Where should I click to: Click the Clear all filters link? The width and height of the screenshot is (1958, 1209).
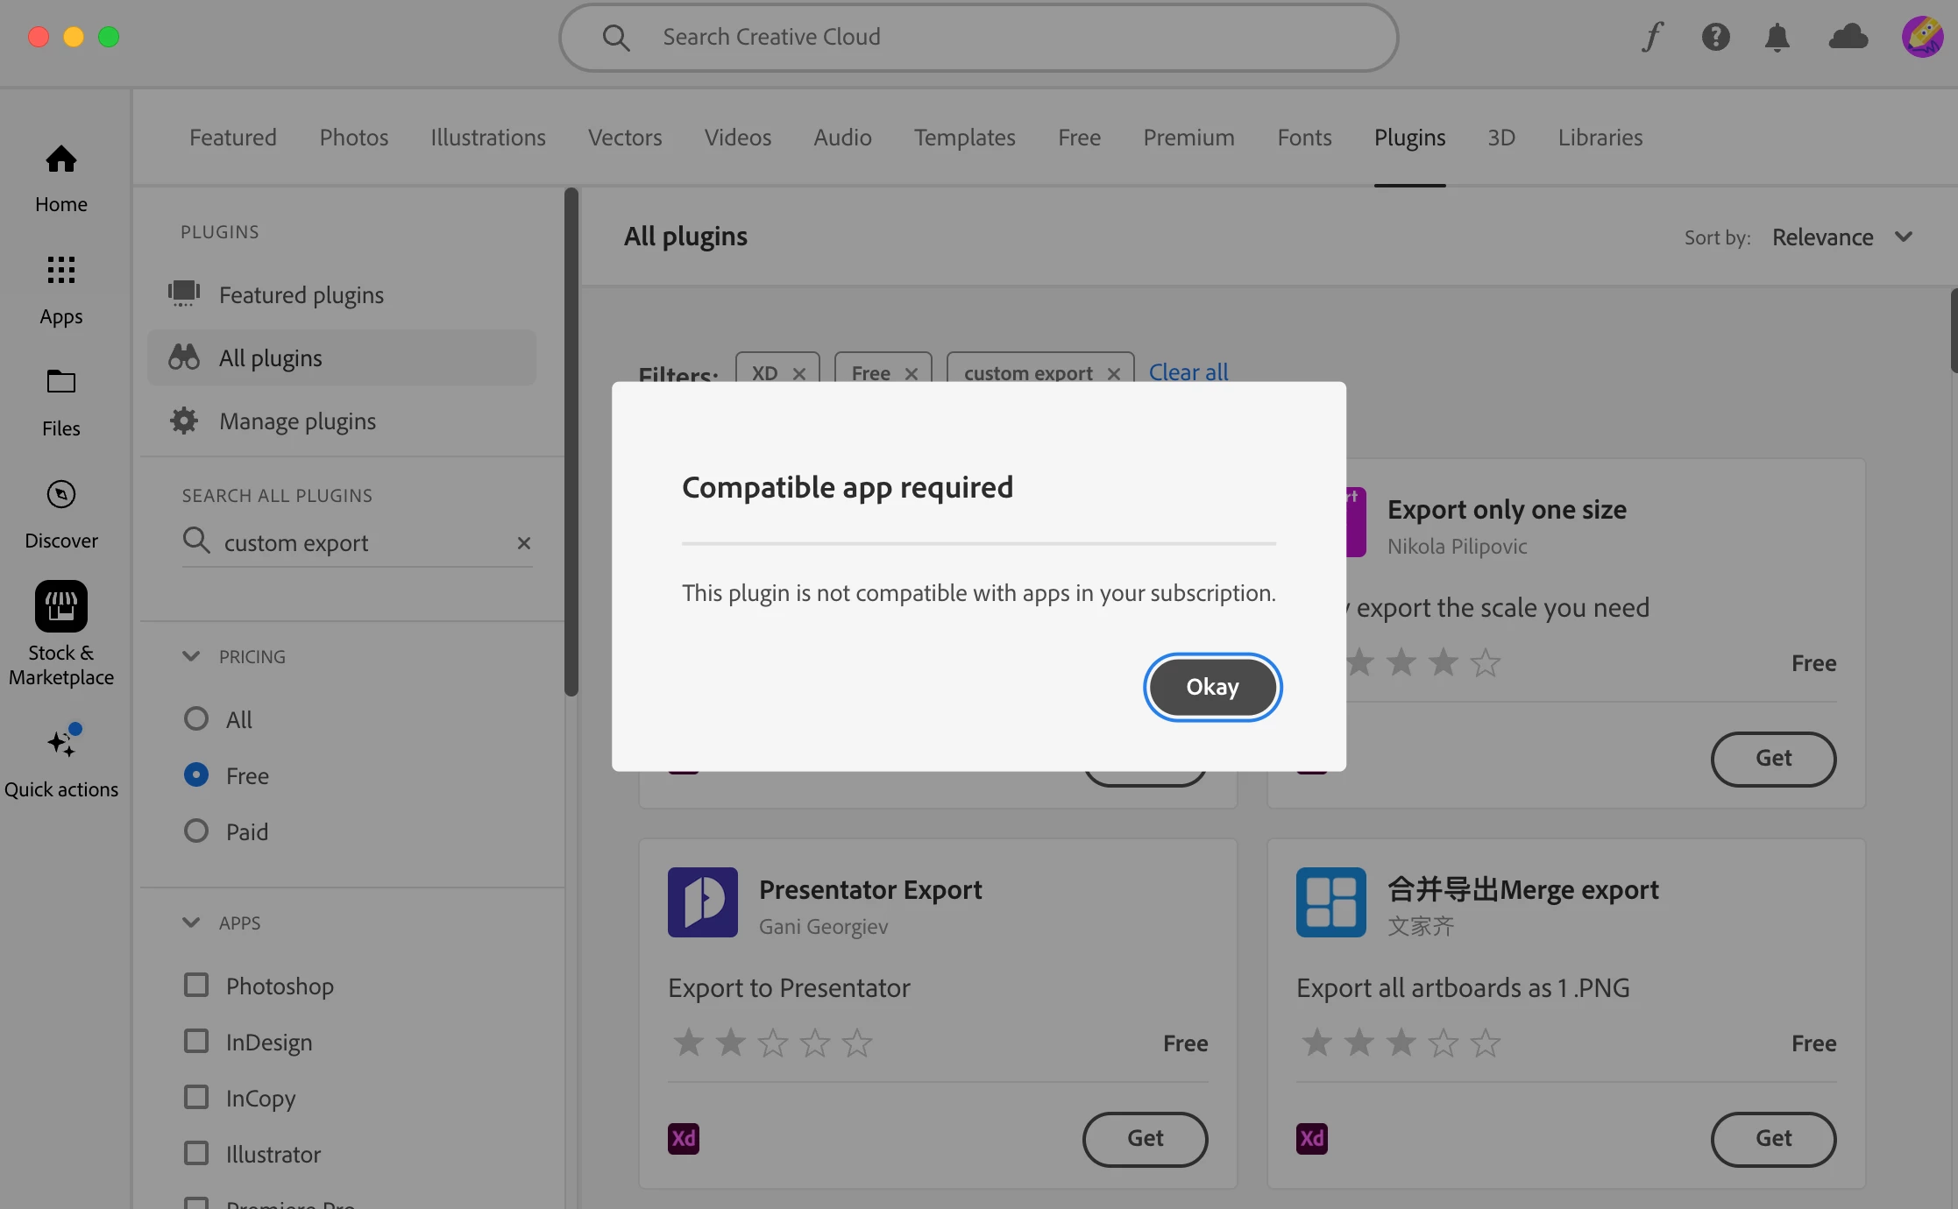[x=1188, y=372]
